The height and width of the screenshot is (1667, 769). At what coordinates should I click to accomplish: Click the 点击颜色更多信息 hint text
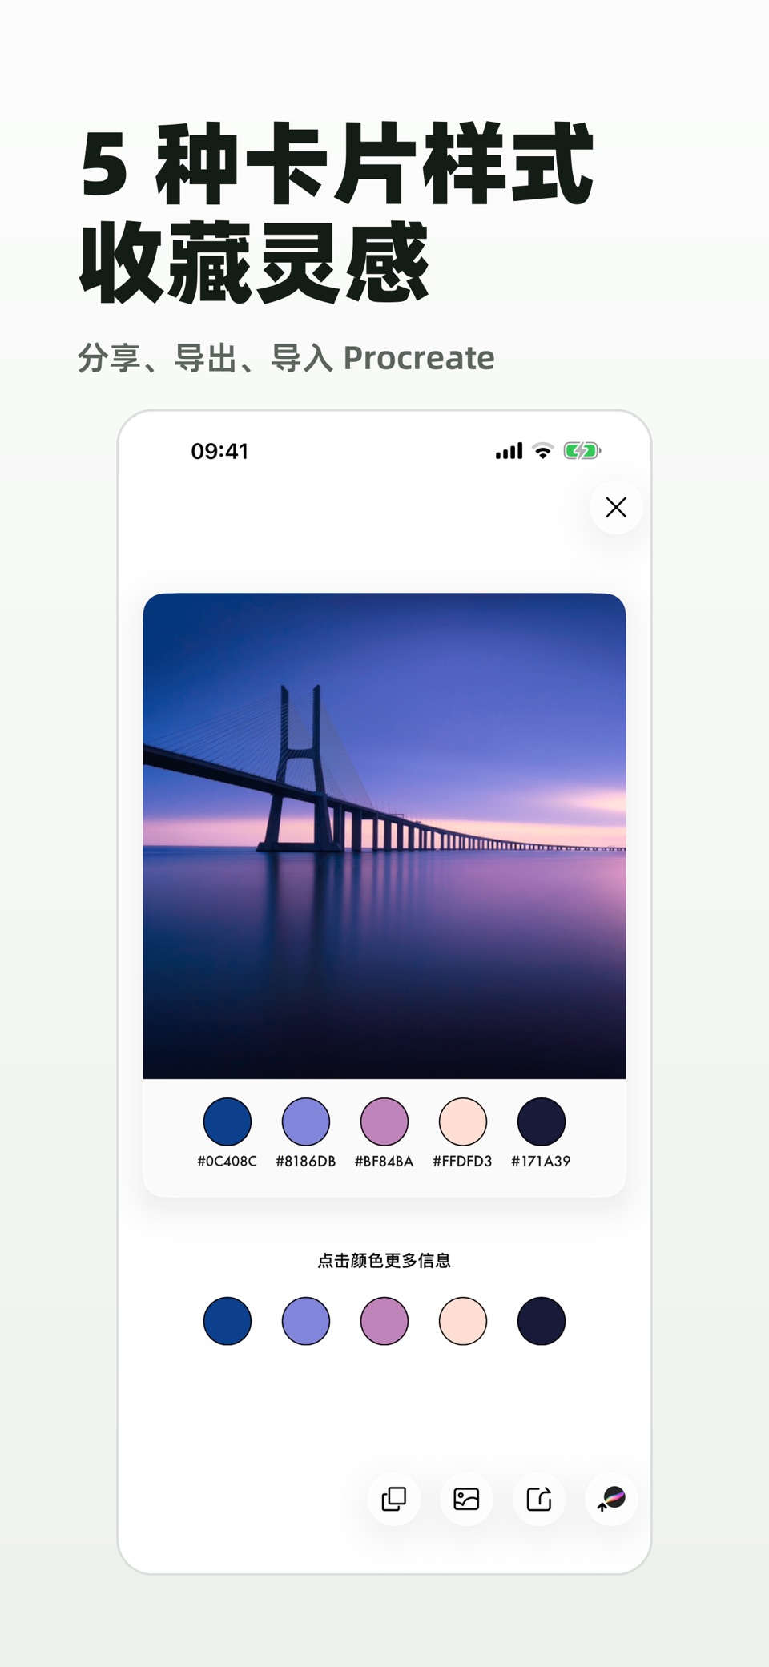point(384,1261)
